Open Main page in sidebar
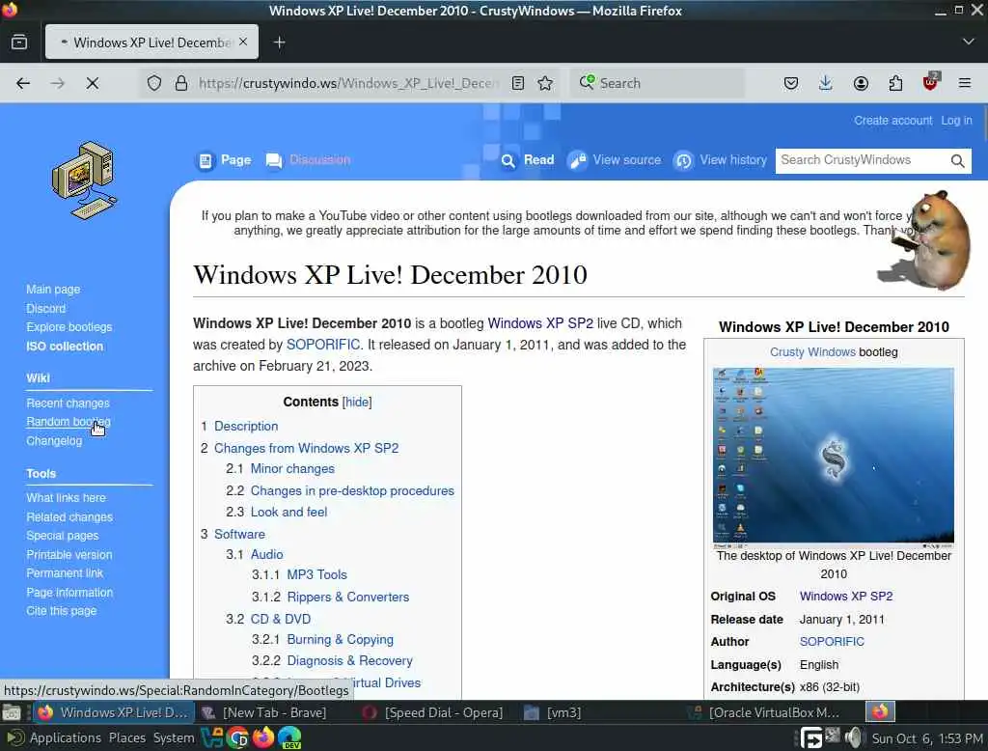This screenshot has width=988, height=751. click(x=53, y=290)
